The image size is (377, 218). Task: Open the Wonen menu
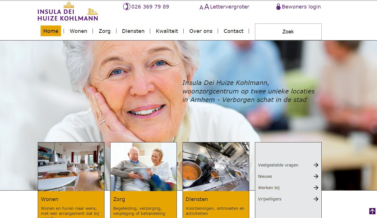pos(78,31)
